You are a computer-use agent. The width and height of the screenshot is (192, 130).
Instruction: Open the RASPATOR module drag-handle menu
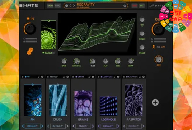[124, 77]
